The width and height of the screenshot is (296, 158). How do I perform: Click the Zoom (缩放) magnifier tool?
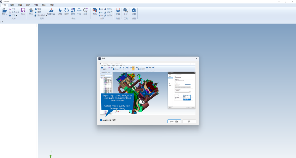coord(85,11)
